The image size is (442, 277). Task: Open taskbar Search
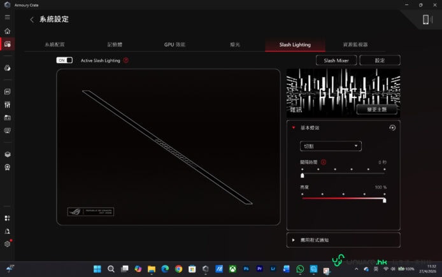111,269
